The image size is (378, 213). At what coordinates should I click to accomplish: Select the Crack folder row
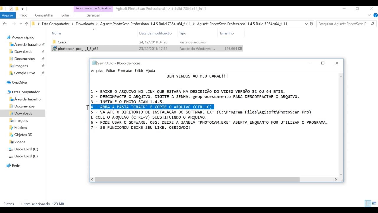tap(62, 42)
